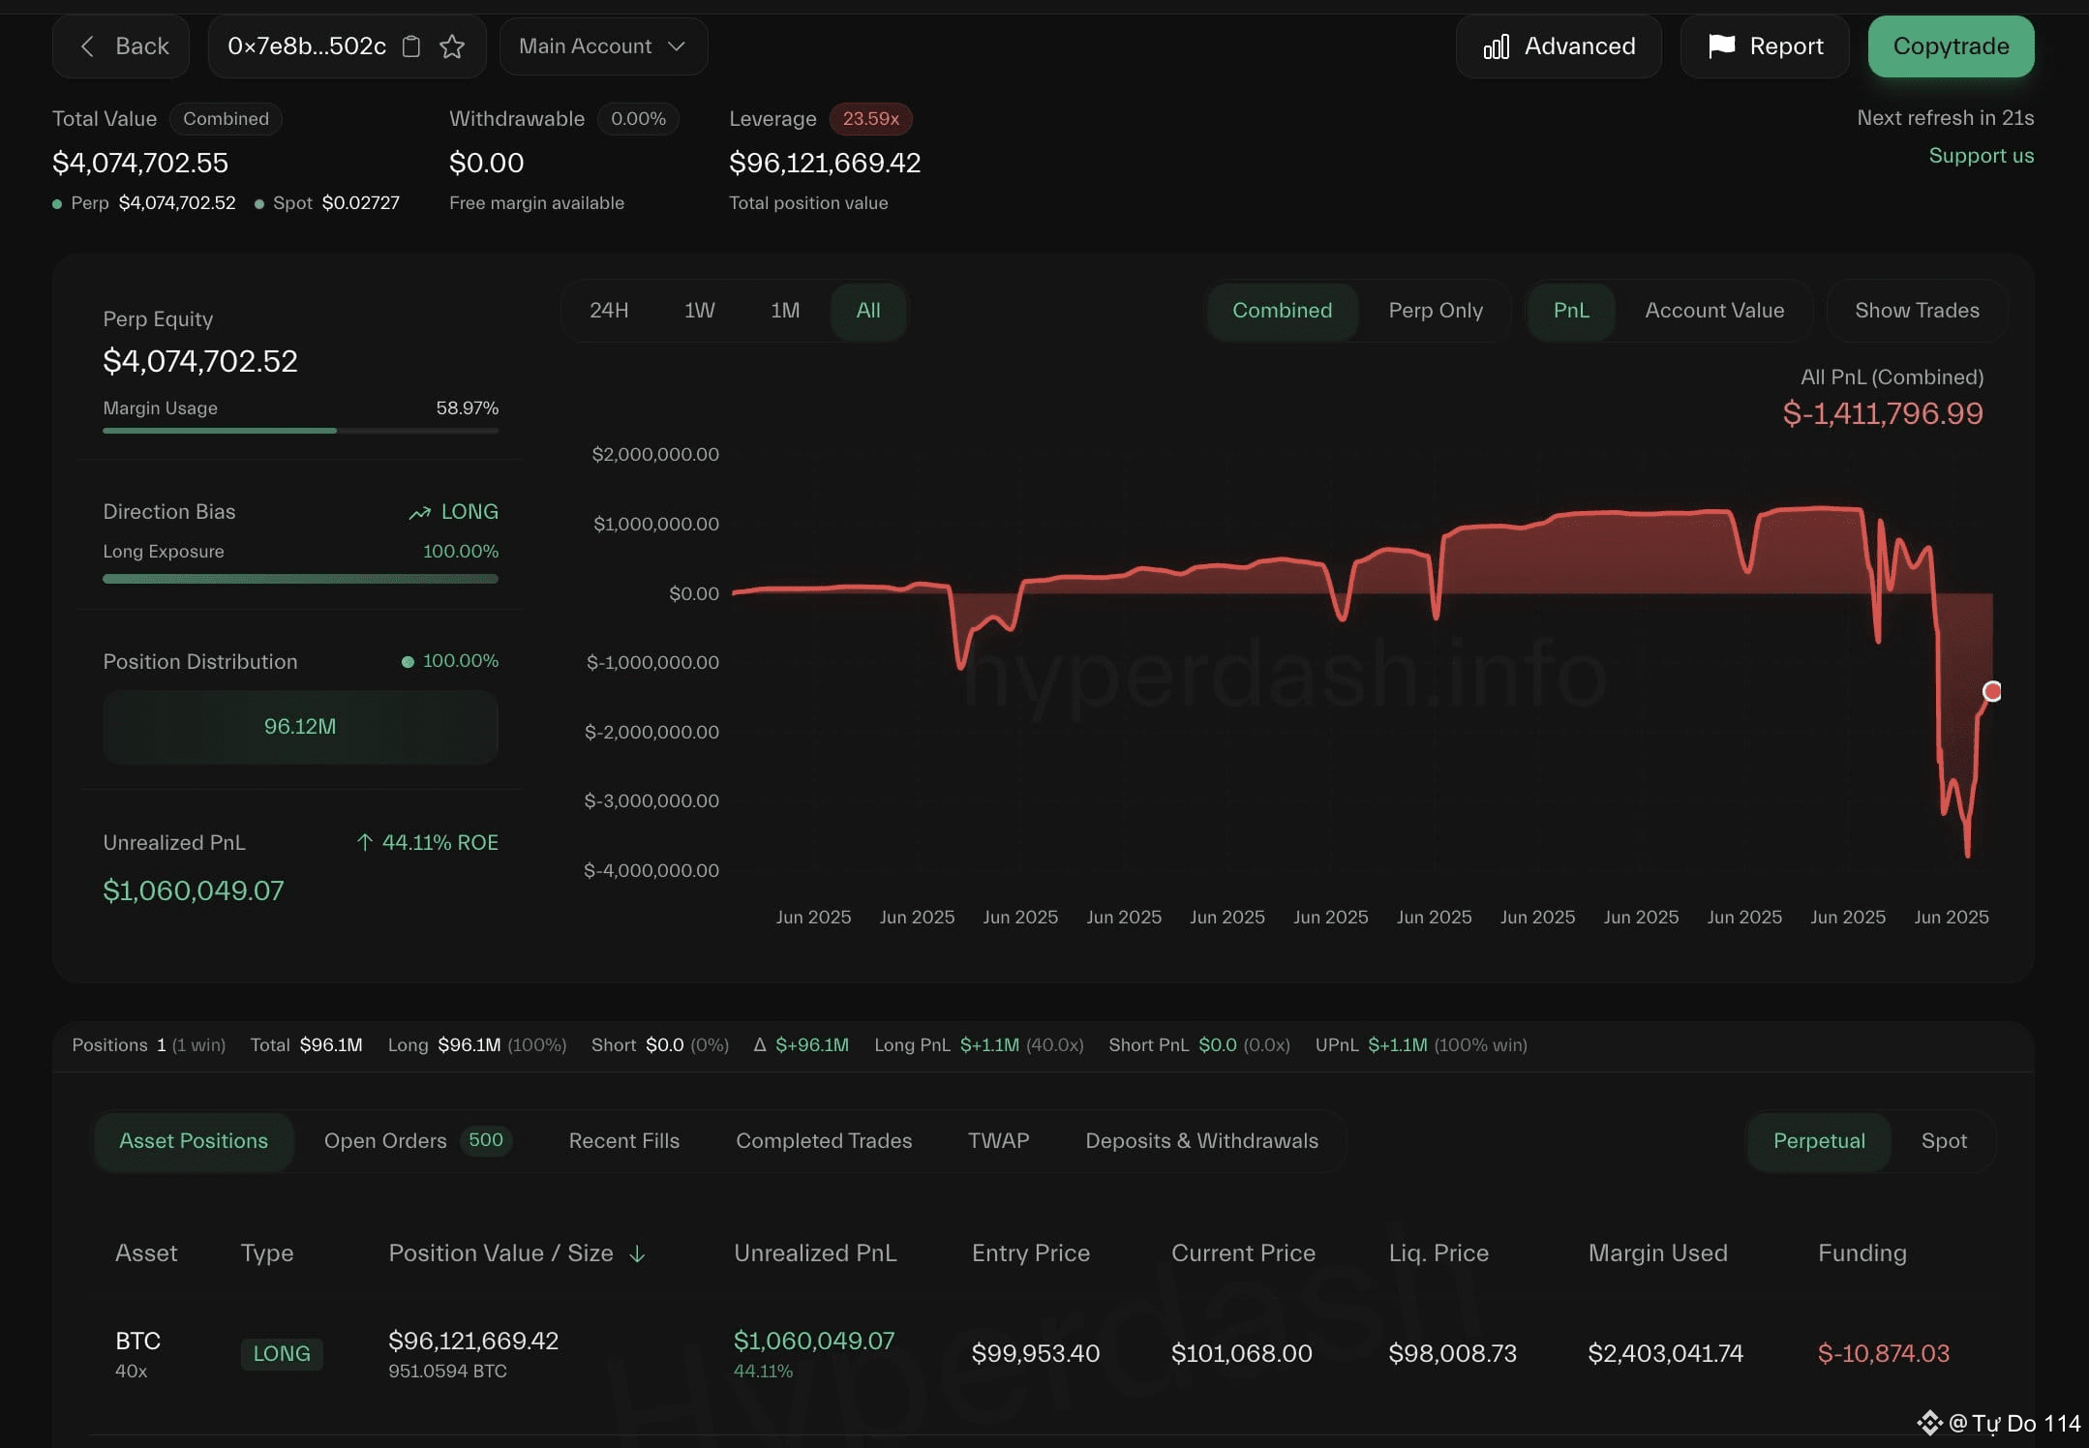Click the Back arrow icon
Image resolution: width=2089 pixels, height=1448 pixels.
click(87, 46)
